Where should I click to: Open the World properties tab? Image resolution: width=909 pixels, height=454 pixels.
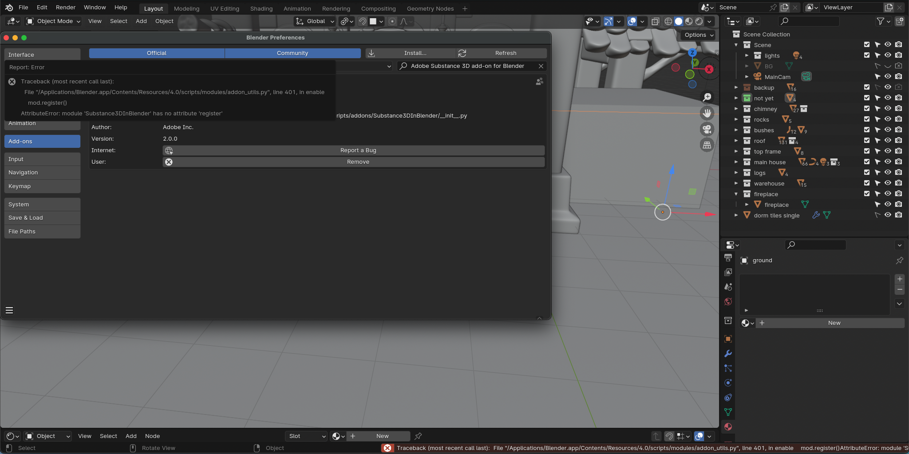[x=728, y=302]
